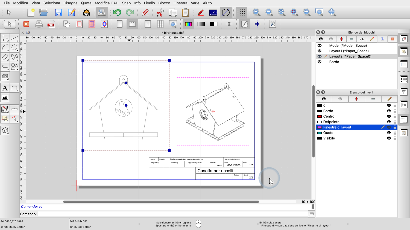
Task: Click the zoom in magnifier icon
Action: click(x=256, y=12)
